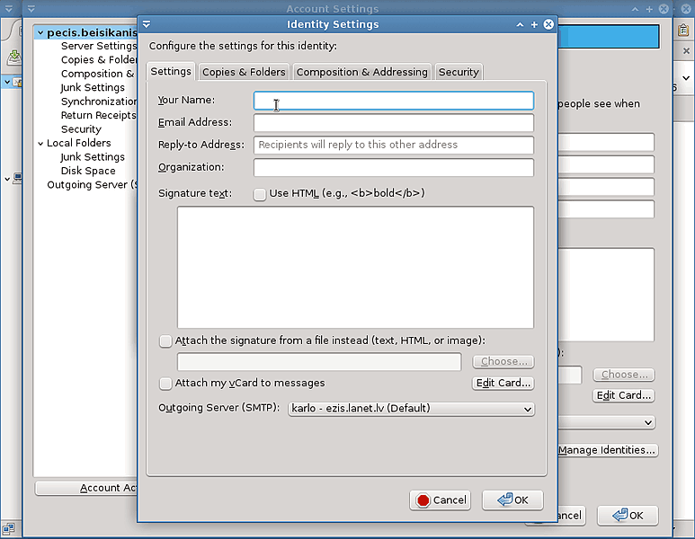Switch to Copies & Folders tab
The image size is (695, 539).
click(x=244, y=72)
